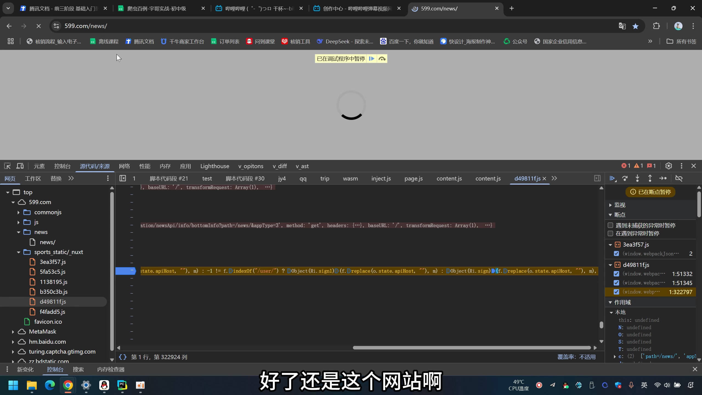Resume script execution in the debugger
This screenshot has width=702, height=395.
pos(613,178)
